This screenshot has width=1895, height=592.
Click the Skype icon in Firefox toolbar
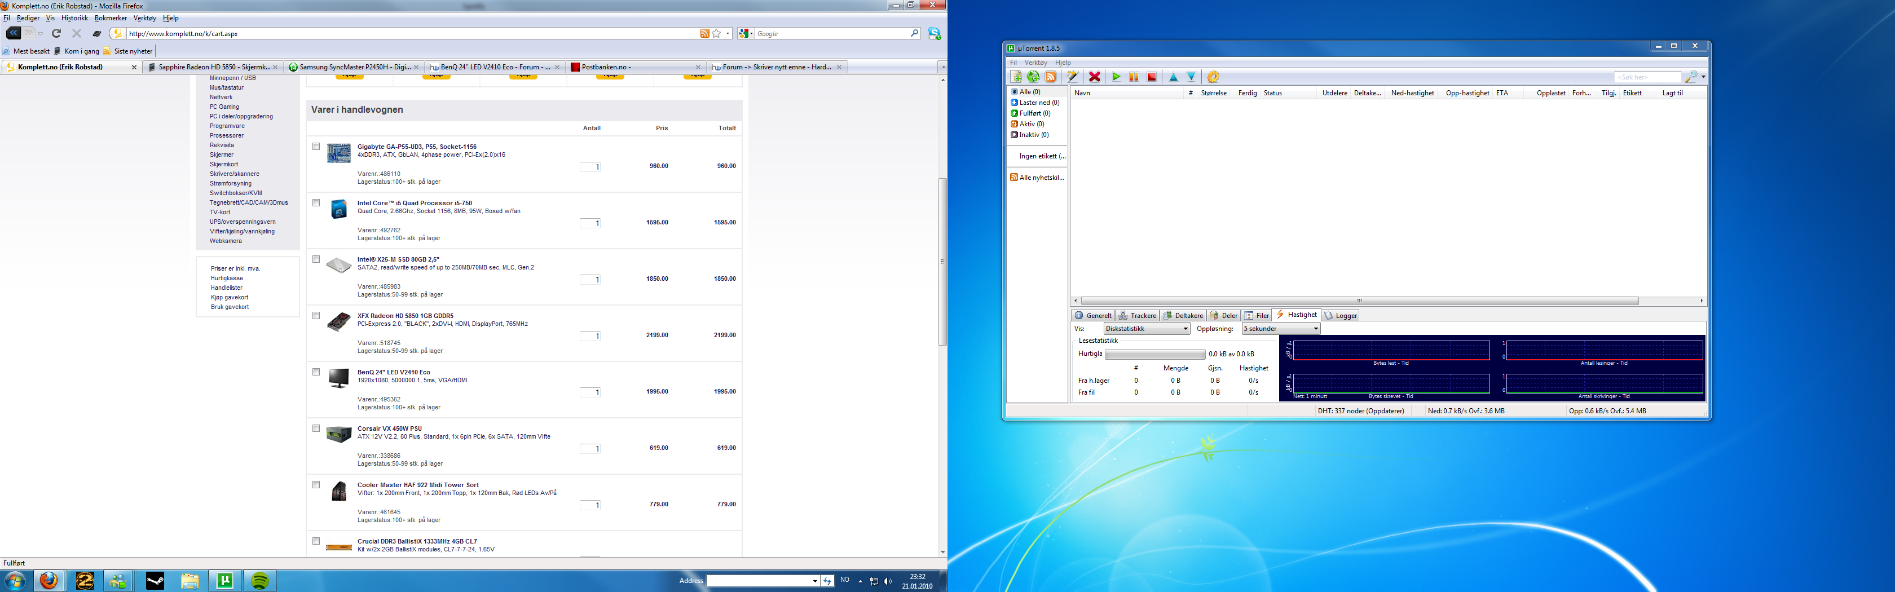pos(935,33)
